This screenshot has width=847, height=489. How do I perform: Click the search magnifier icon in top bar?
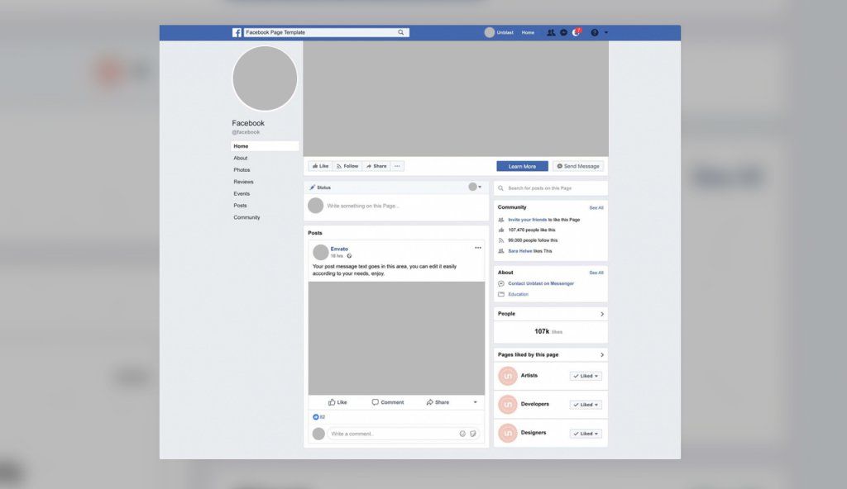click(x=401, y=32)
